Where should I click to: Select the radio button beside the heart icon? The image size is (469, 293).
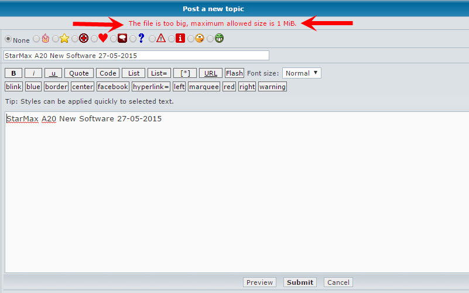pos(94,39)
